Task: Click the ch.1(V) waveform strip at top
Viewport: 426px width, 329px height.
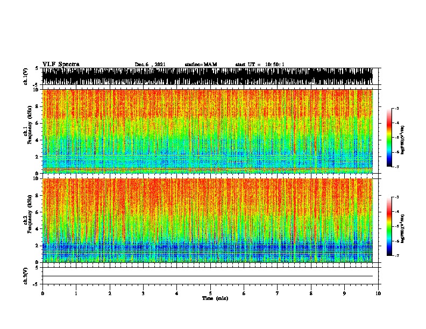Action: (208, 76)
